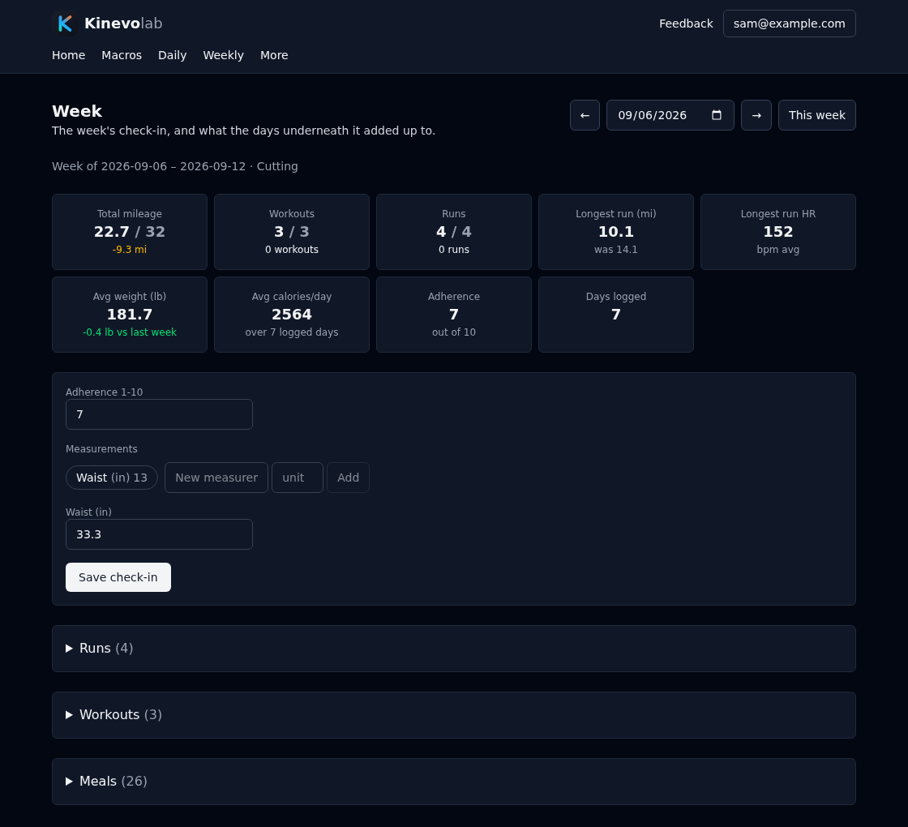The height and width of the screenshot is (827, 908).
Task: Open the Macros nav item
Action: tap(122, 55)
